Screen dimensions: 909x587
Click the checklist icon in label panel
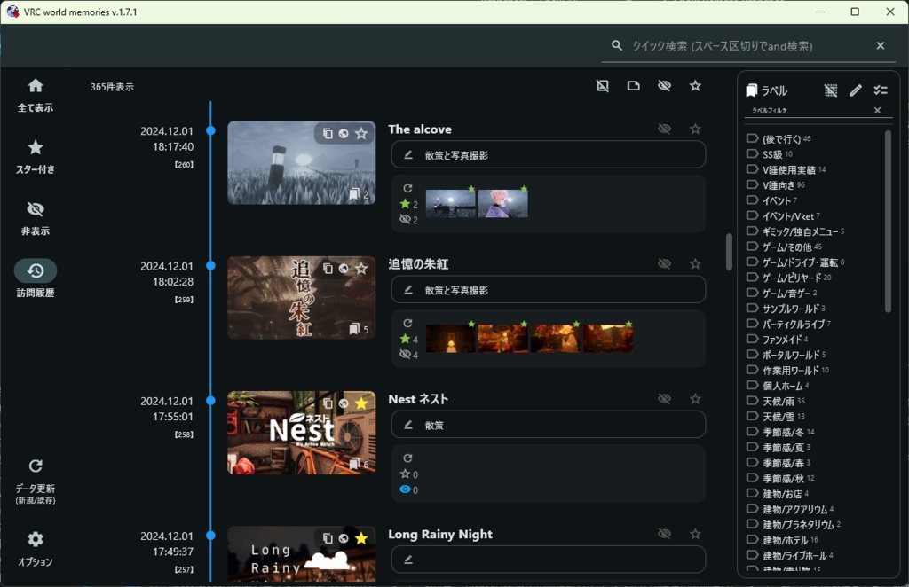881,90
